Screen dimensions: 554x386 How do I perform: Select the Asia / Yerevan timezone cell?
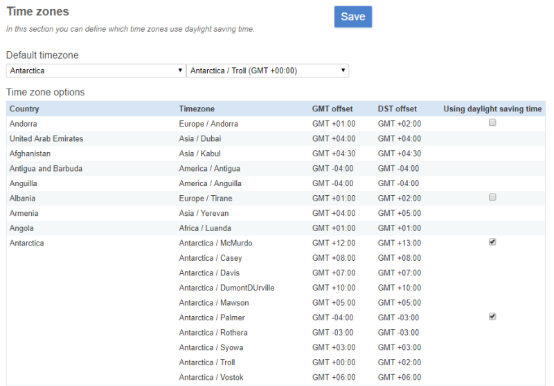tap(204, 213)
